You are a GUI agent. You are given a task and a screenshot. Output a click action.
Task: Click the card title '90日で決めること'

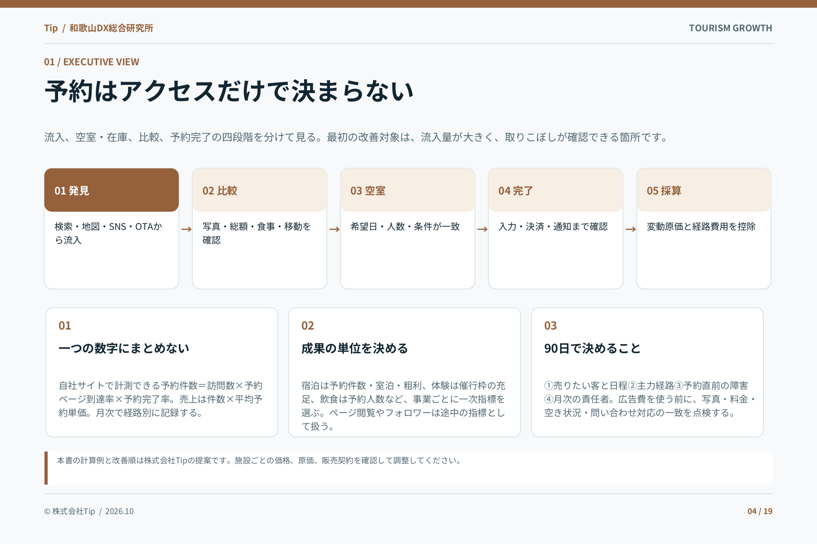(x=592, y=348)
